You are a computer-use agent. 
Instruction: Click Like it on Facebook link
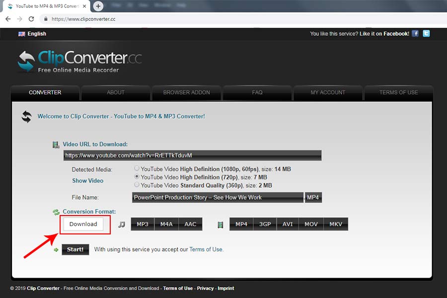coord(384,34)
